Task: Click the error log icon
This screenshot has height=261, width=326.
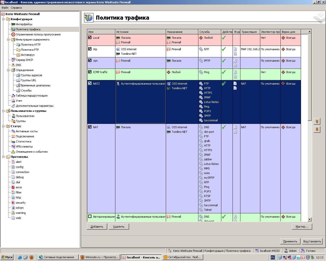Action: coord(13,187)
